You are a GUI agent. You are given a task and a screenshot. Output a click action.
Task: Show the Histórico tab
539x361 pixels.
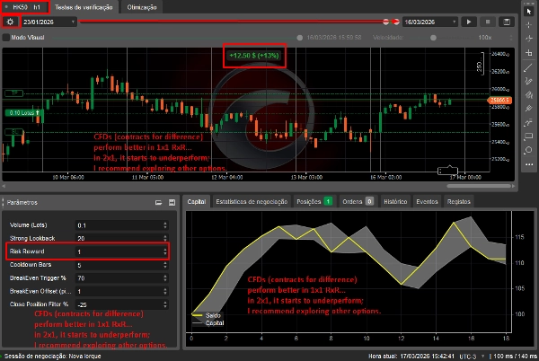(x=396, y=202)
